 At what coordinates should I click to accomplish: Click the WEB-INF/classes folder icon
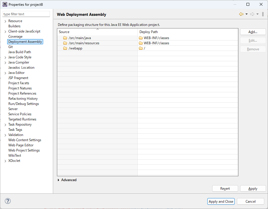tap(141, 38)
